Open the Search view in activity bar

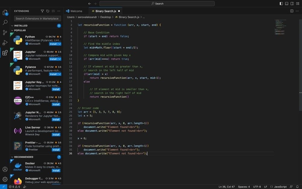pyautogui.click(x=5, y=22)
